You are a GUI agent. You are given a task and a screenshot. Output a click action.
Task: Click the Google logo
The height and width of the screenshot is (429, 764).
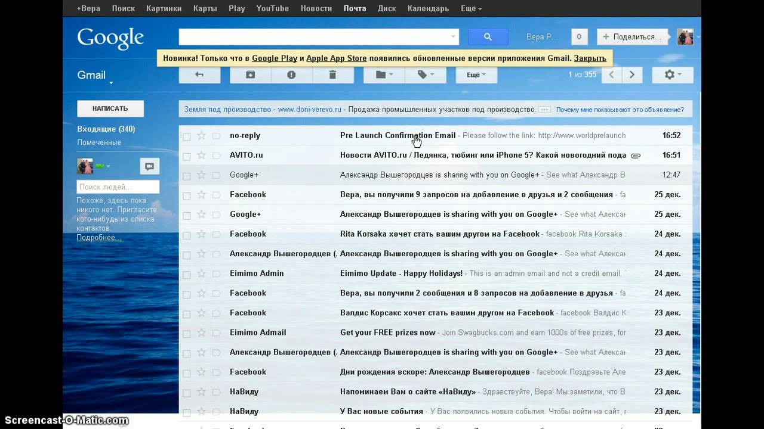110,38
